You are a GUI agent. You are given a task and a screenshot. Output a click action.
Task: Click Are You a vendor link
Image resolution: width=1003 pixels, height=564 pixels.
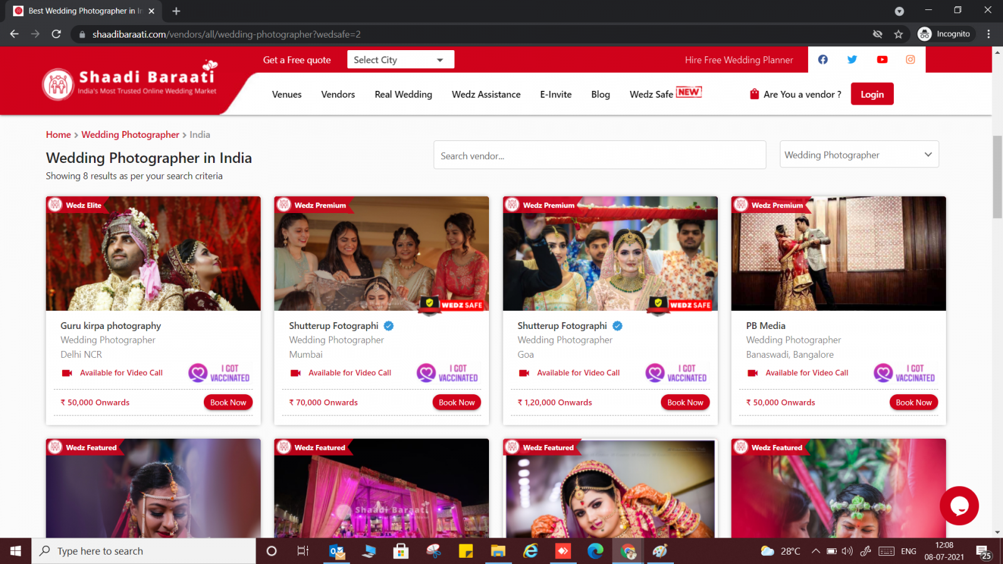(796, 94)
